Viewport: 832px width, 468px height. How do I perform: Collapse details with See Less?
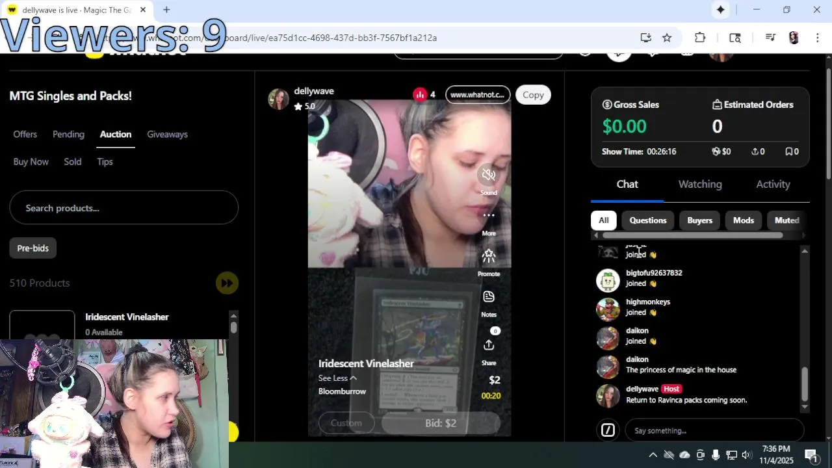coord(337,378)
